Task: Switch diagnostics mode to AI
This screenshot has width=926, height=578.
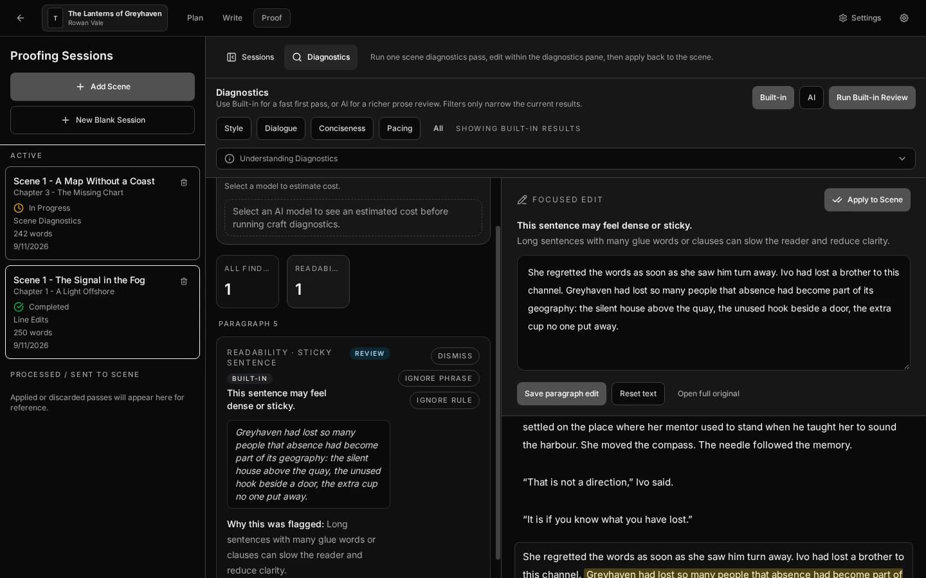Action: coord(811,98)
